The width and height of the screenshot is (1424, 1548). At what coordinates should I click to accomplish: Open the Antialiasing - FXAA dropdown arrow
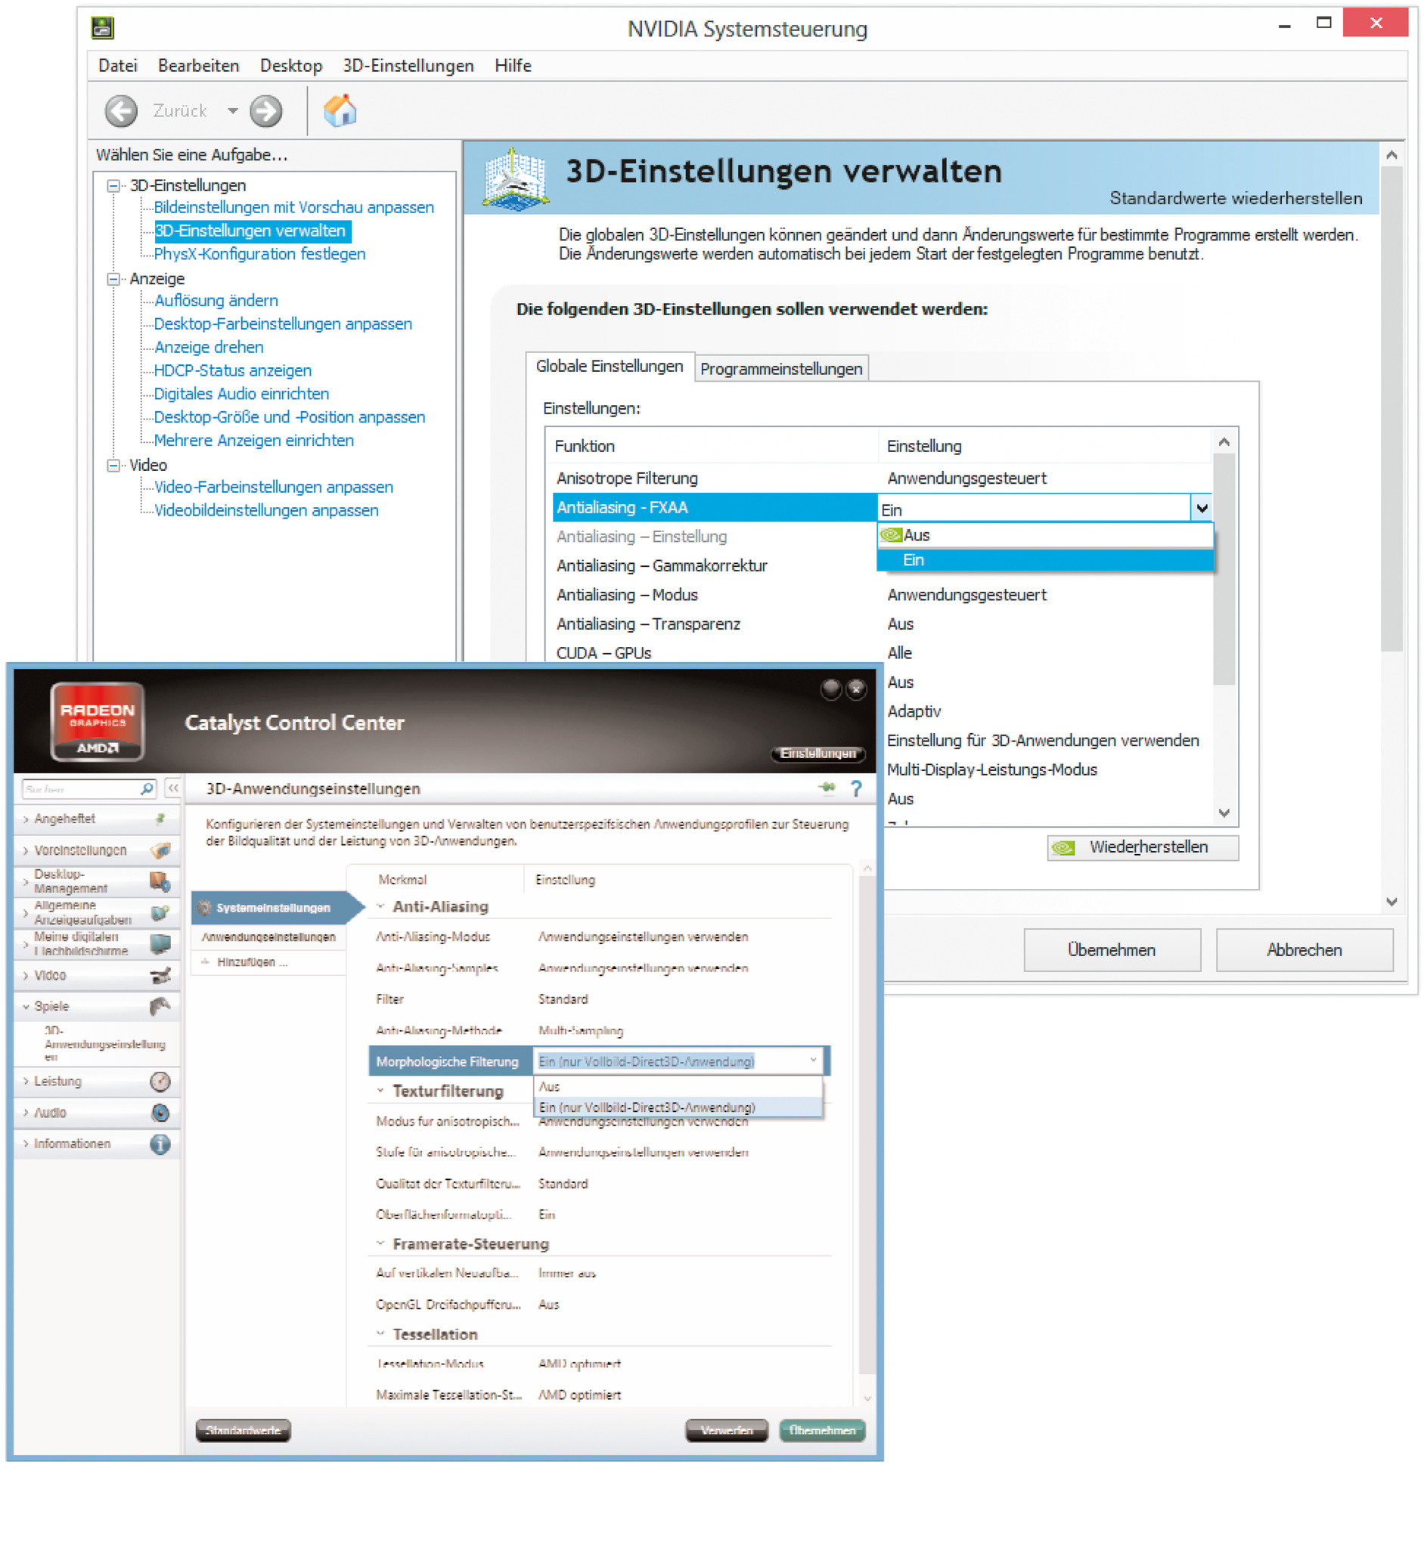point(1201,508)
